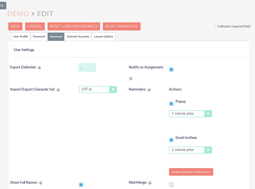Click info icon next to Export Delimiter

39,68
